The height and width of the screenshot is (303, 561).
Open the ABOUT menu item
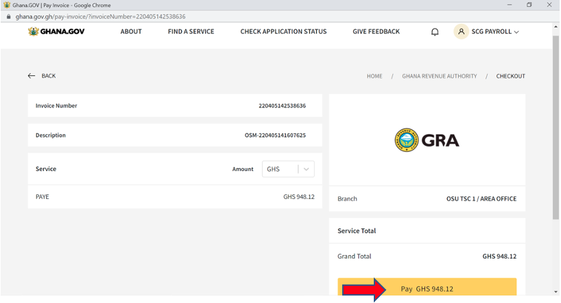click(131, 31)
